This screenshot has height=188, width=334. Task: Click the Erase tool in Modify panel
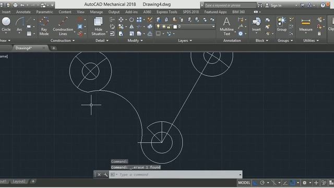coord(150,20)
